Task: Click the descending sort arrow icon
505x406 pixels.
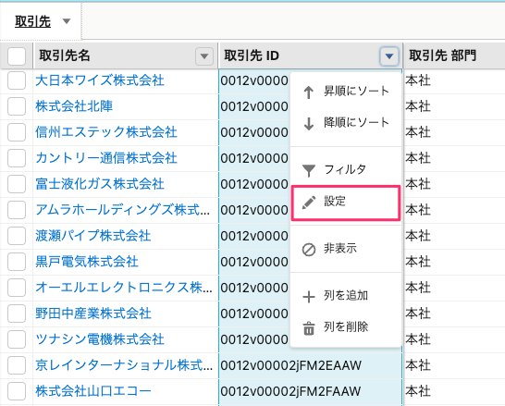Action: tap(309, 124)
